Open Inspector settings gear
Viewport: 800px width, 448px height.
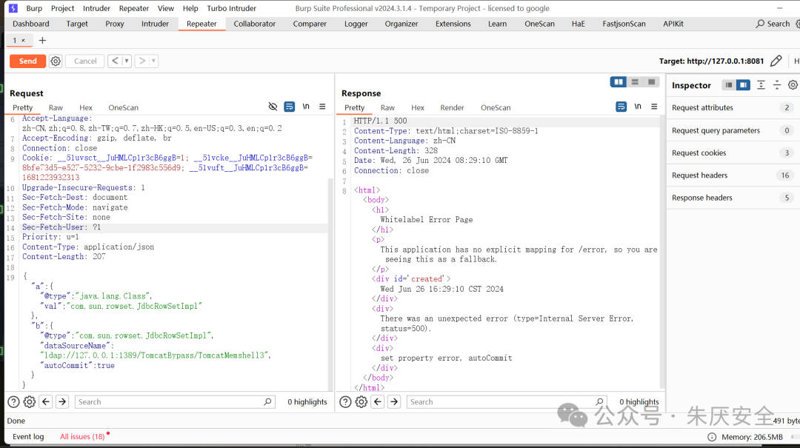click(793, 85)
